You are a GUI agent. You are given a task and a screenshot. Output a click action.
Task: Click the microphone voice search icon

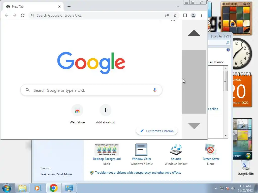pyautogui.click(x=155, y=90)
